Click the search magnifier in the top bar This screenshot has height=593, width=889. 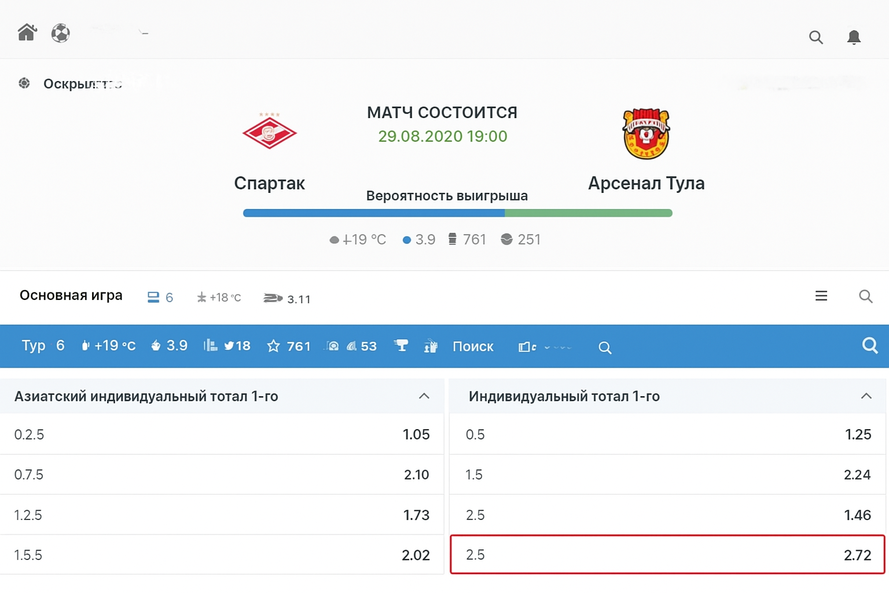pyautogui.click(x=815, y=37)
